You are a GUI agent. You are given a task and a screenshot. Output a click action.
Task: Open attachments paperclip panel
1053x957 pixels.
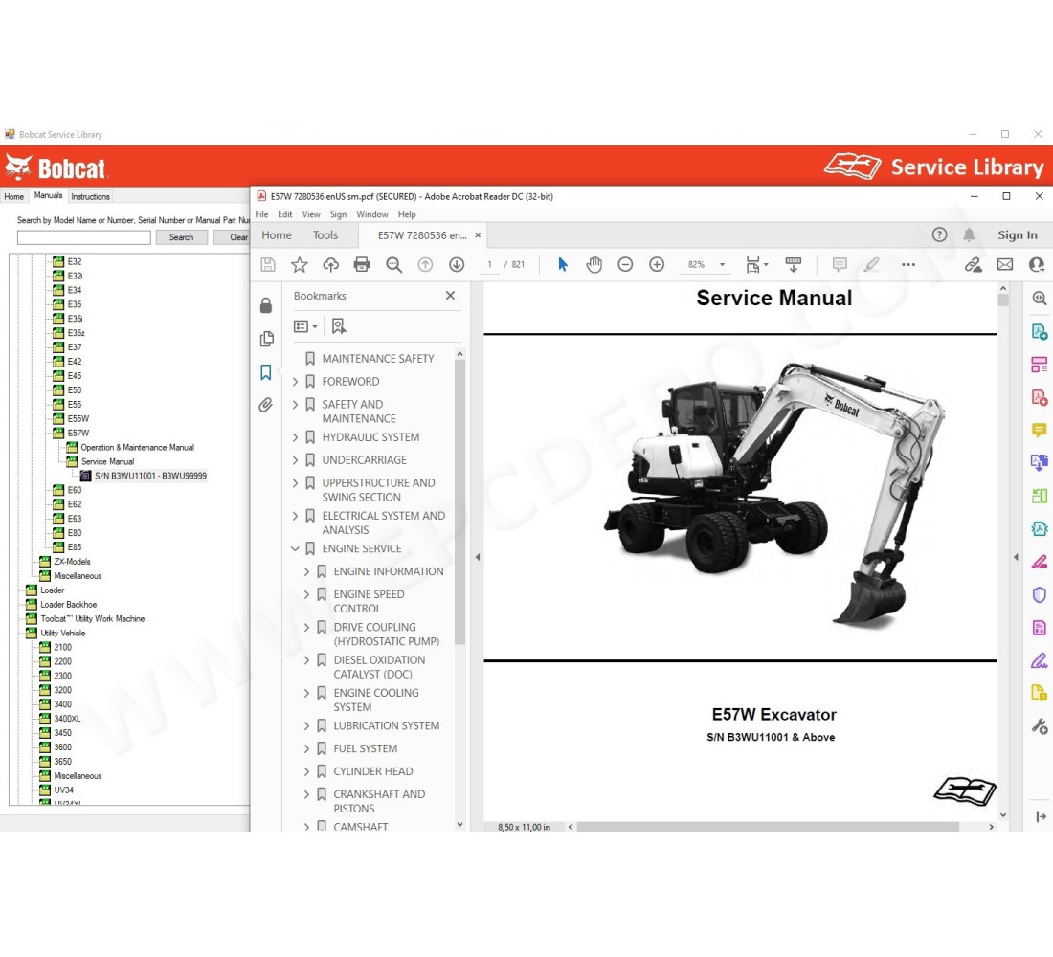click(x=266, y=404)
